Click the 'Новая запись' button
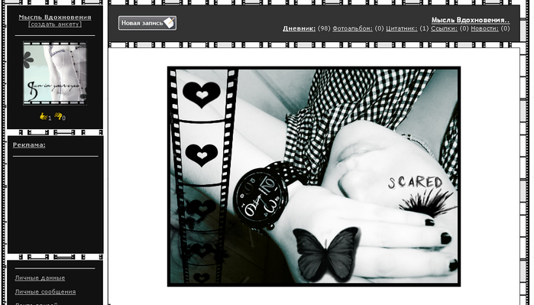This screenshot has height=305, width=534. (x=147, y=23)
